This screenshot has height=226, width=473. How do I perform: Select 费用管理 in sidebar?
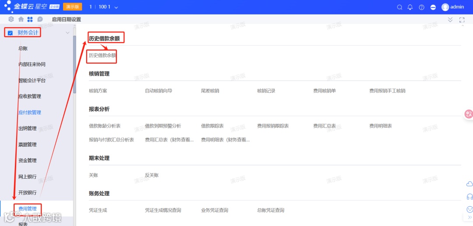pyautogui.click(x=28, y=208)
